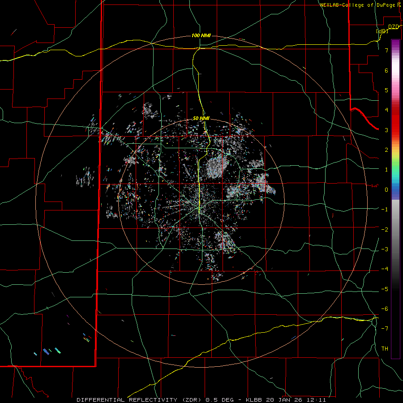
Task: Click the 50 NMI range ring label
Action: coord(201,118)
